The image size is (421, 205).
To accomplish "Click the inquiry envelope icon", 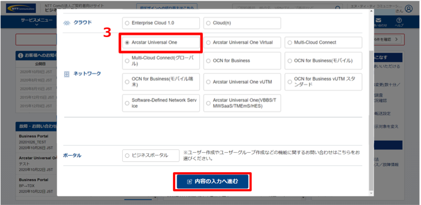I will [x=378, y=21].
